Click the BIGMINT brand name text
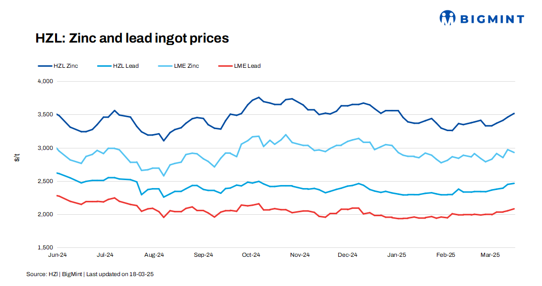This screenshot has width=542, height=286. click(x=491, y=19)
